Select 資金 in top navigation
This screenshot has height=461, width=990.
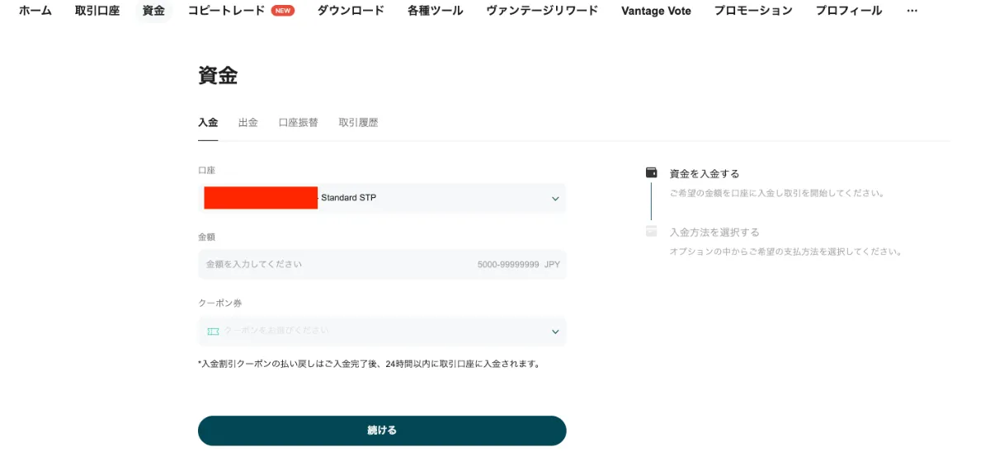click(x=153, y=11)
